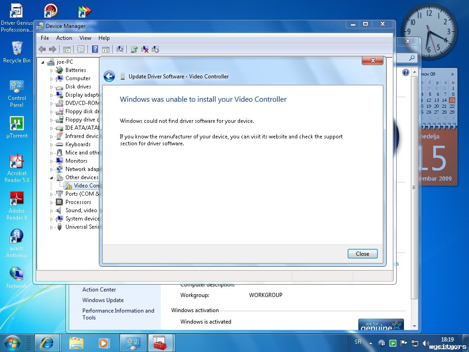The image size is (469, 352).
Task: Click the Scan for hardware changes icon
Action: point(120,49)
